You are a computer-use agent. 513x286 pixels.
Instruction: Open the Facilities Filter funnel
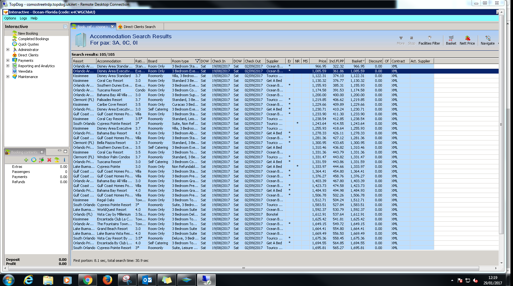(429, 40)
